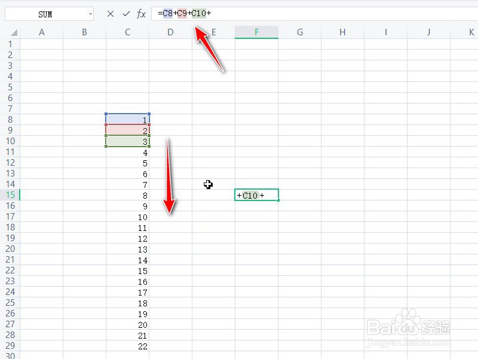Click the editing cell F15 with +C10+
478x359 pixels.
click(x=256, y=195)
